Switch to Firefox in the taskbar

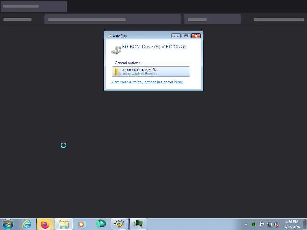(45, 224)
